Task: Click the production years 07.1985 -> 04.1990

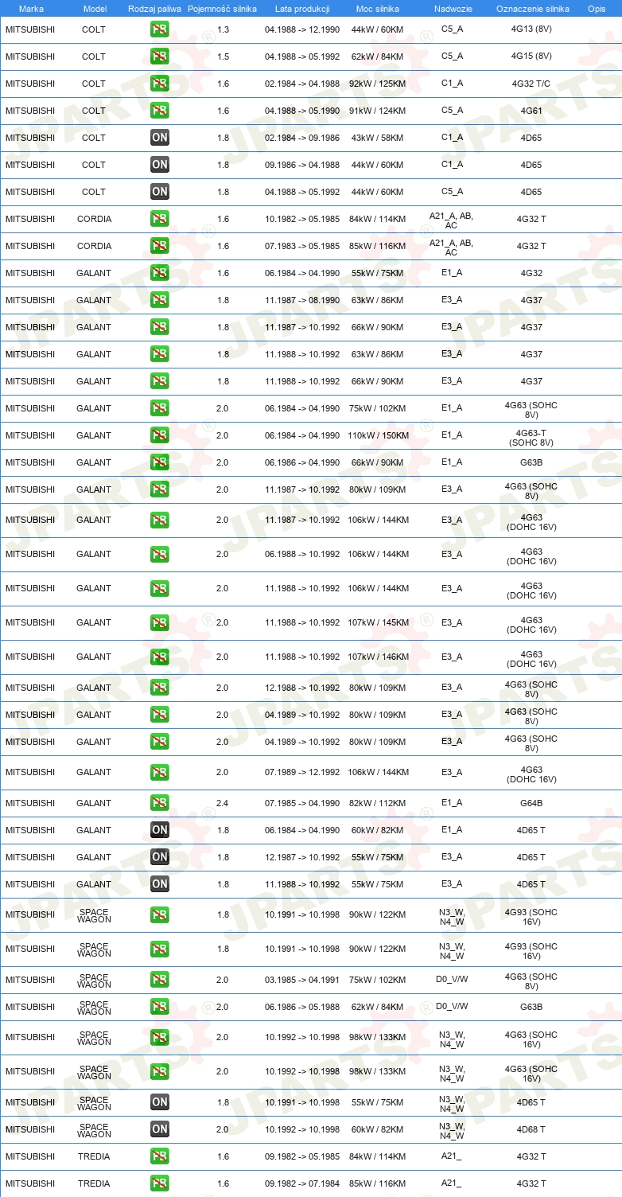Action: point(302,803)
